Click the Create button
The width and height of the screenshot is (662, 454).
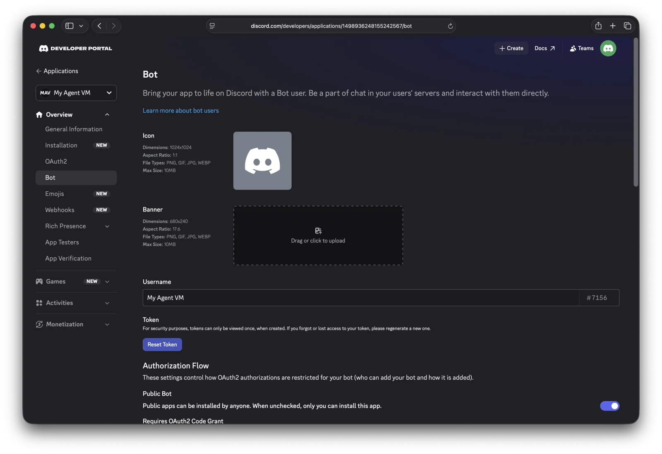click(511, 48)
